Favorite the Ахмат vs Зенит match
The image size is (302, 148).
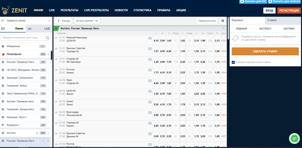pyautogui.click(x=56, y=102)
